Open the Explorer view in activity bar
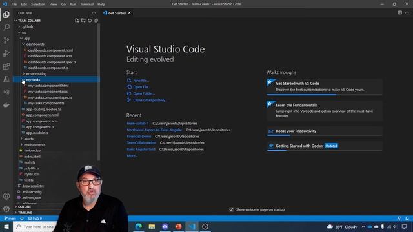413x232 pixels. pyautogui.click(x=6, y=14)
